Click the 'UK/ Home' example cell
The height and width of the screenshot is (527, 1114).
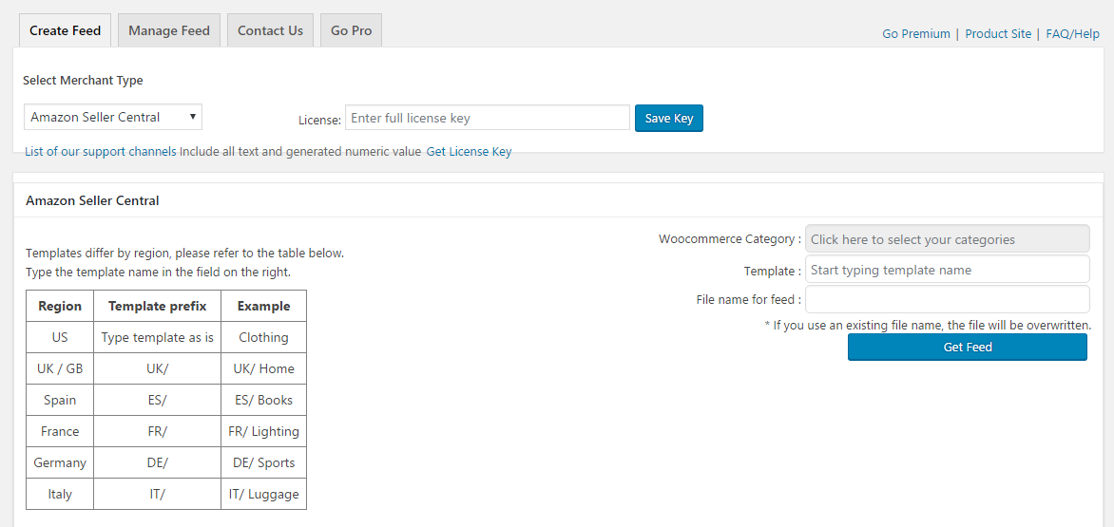point(263,368)
